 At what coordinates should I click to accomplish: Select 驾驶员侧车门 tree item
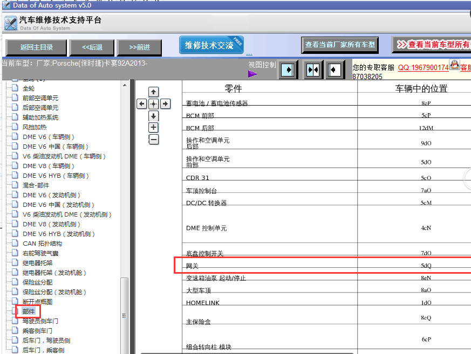pyautogui.click(x=40, y=321)
